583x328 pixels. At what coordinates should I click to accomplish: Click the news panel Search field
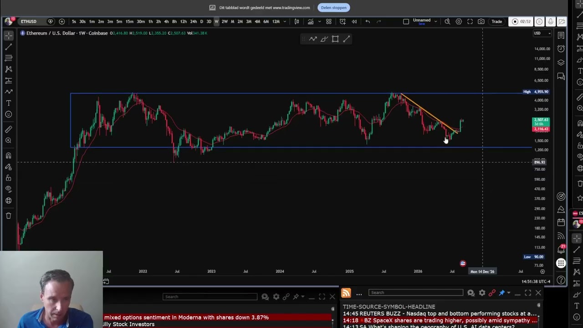point(416,292)
